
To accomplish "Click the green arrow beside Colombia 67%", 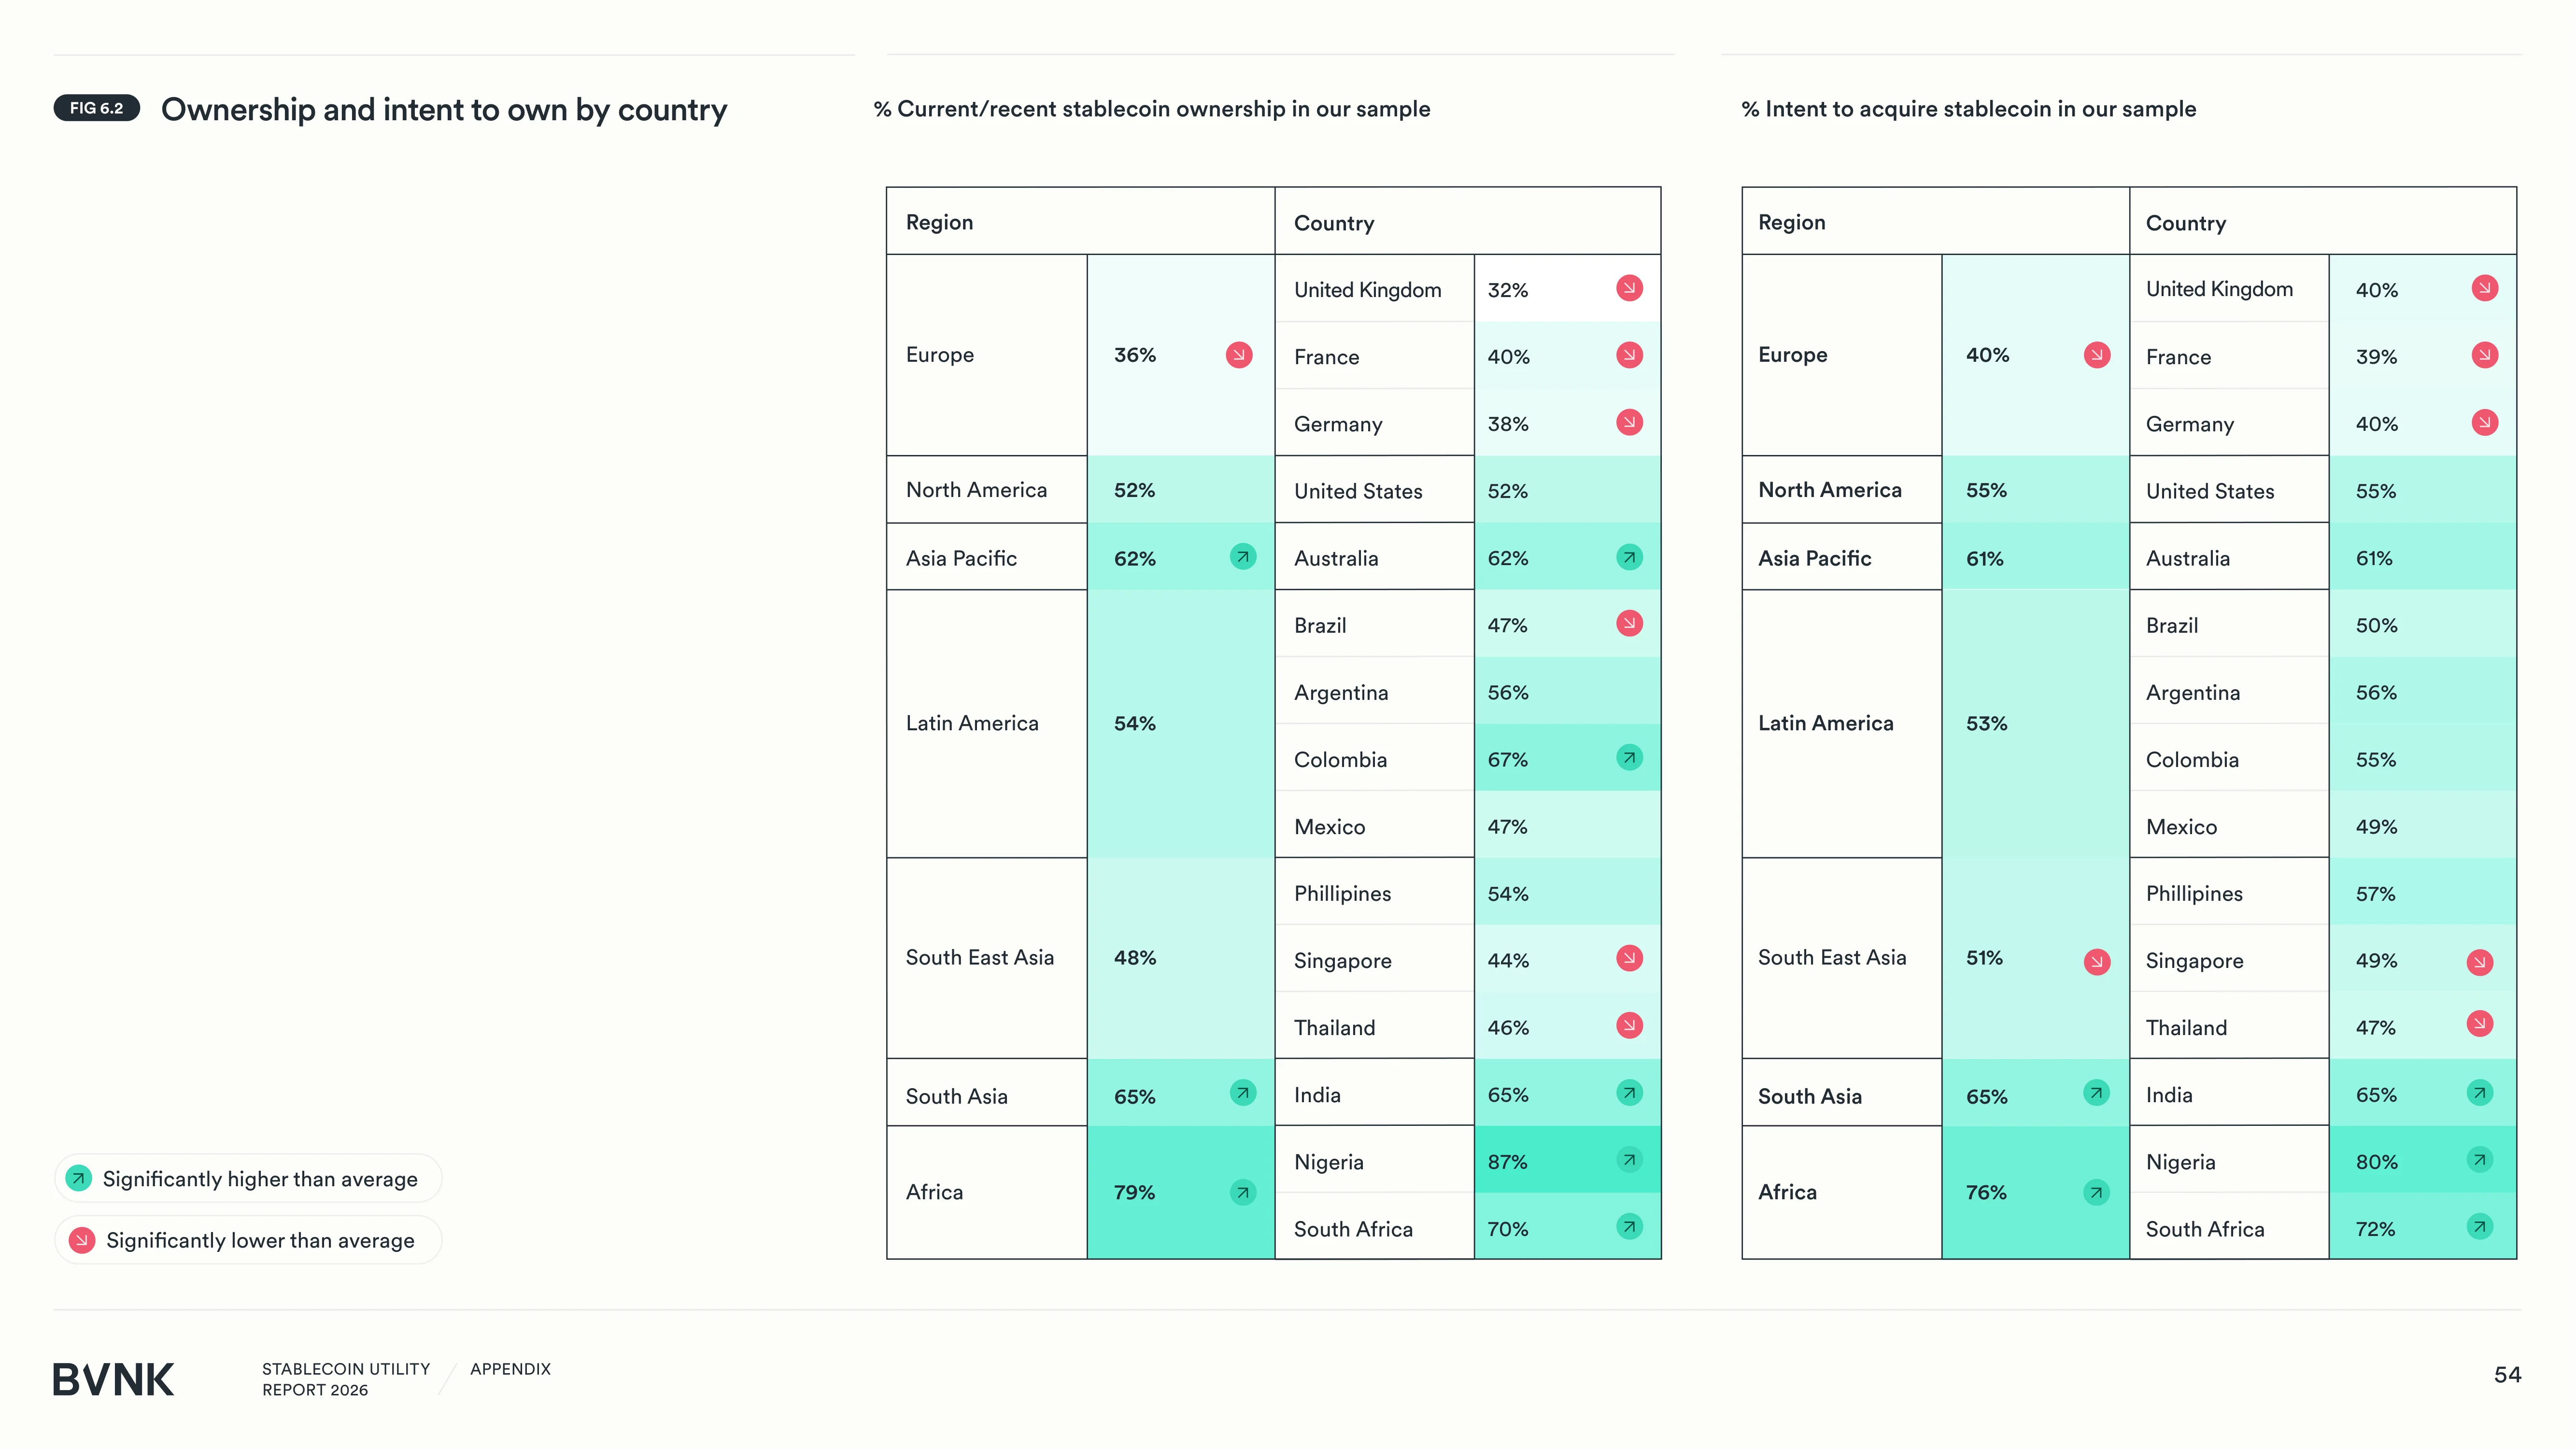I will (x=1629, y=758).
